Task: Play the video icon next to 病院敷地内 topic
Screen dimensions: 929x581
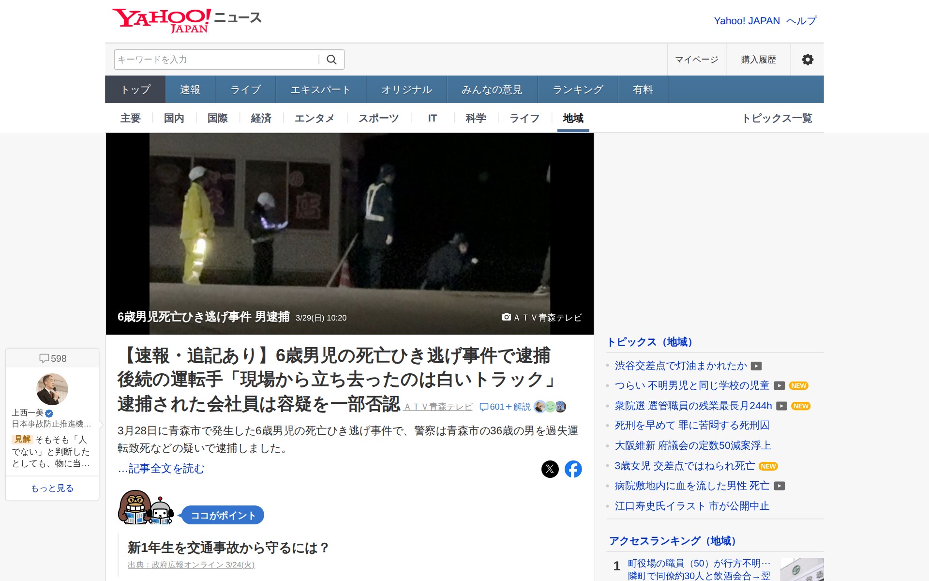Action: (780, 486)
